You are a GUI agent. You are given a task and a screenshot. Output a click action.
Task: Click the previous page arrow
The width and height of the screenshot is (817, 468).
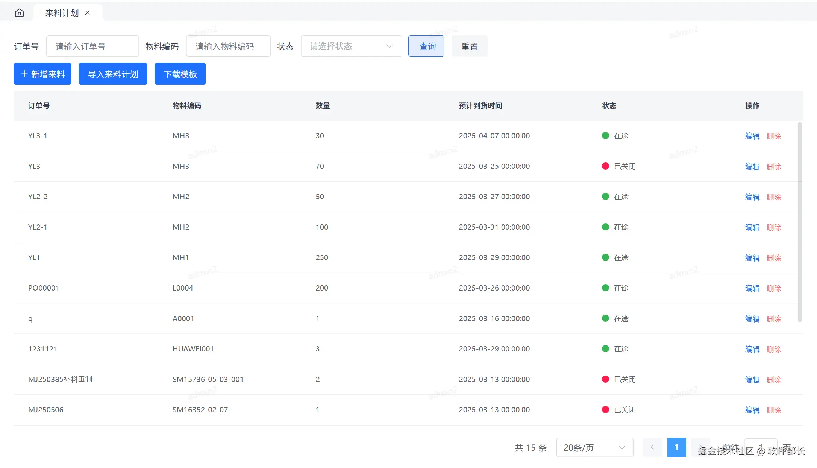point(652,447)
